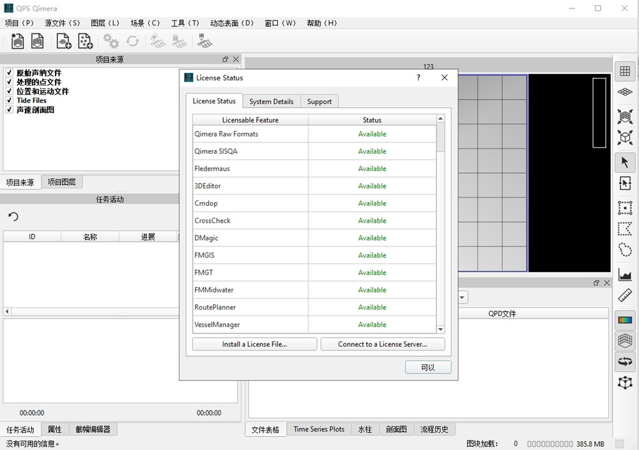The width and height of the screenshot is (639, 450).
Task: Toggle the 声速剖面图 checkbox
Action: [9, 110]
